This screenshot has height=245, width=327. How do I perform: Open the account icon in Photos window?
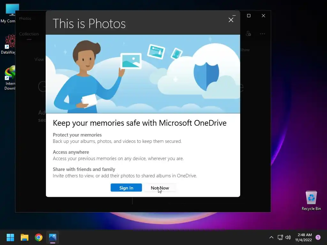click(248, 33)
